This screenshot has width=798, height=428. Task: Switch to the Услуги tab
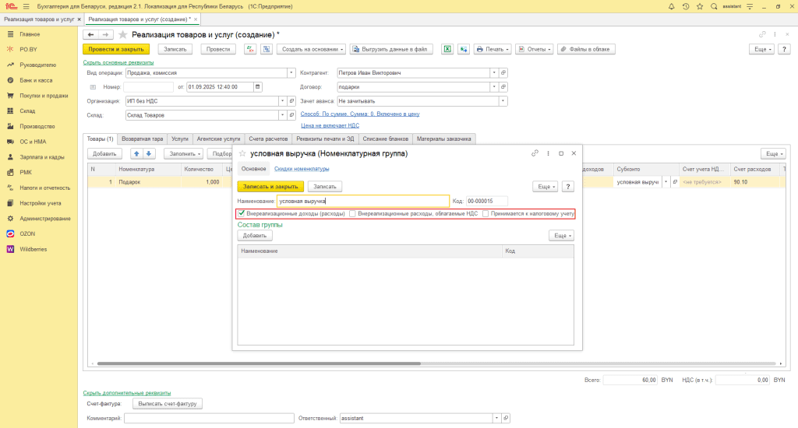coord(180,139)
